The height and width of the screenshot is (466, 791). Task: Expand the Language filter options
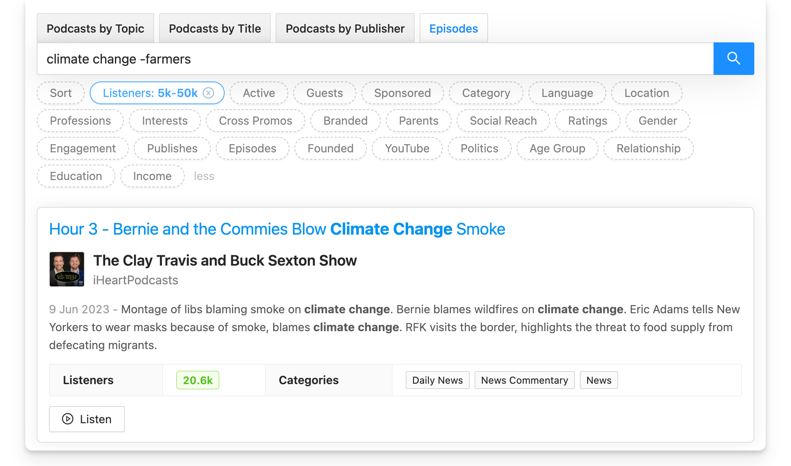[567, 93]
